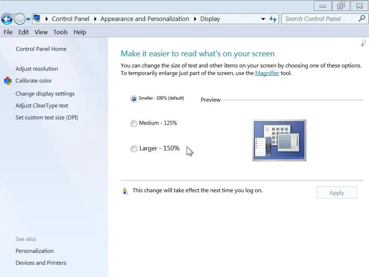Open Personalization under See also
The height and width of the screenshot is (277, 369).
(x=35, y=251)
